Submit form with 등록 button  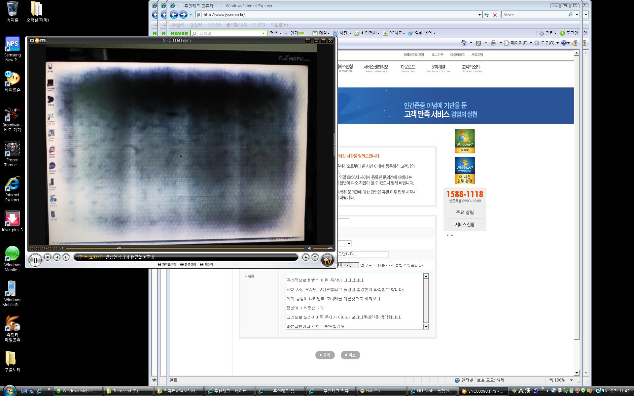click(325, 355)
